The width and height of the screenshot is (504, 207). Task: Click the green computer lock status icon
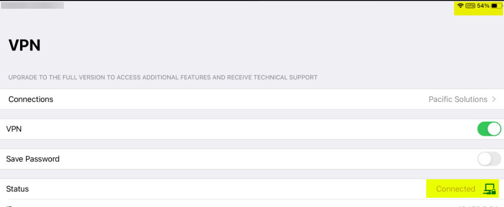pos(490,189)
